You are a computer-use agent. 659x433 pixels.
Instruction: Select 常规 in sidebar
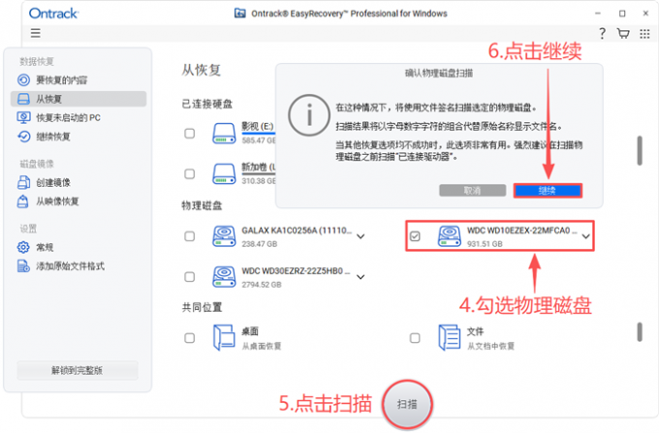tap(78, 247)
